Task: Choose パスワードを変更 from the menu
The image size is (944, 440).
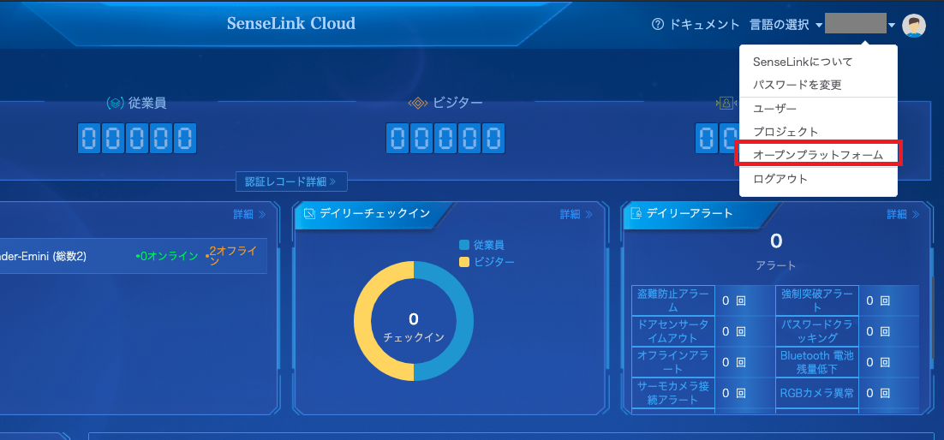Action: pyautogui.click(x=798, y=85)
